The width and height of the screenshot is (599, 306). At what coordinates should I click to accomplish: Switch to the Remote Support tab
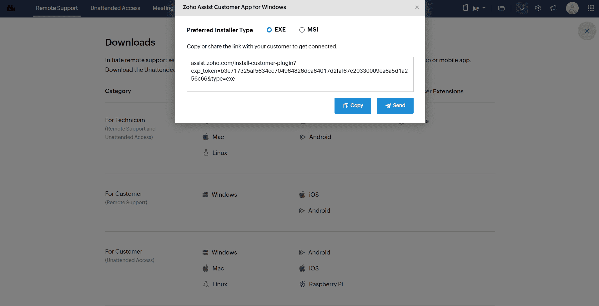tap(57, 8)
